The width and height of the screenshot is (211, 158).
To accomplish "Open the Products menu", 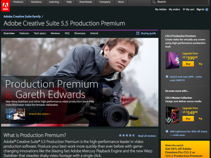I will pos(18,2).
